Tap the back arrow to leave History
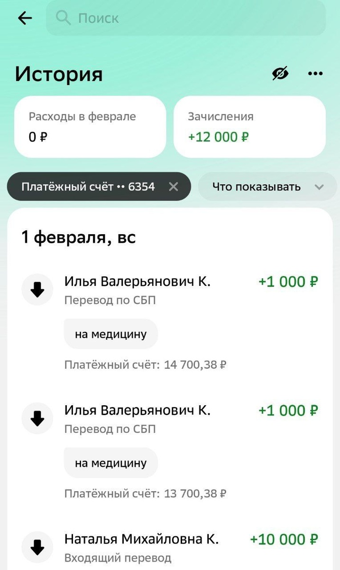Image resolution: width=340 pixels, height=570 pixels. [24, 18]
